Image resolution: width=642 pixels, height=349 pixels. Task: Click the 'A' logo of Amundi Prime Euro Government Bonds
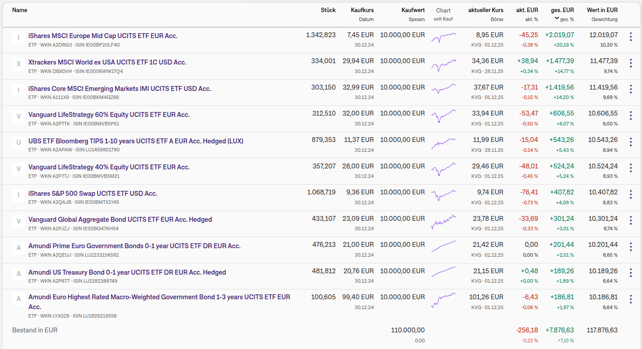[x=18, y=247]
